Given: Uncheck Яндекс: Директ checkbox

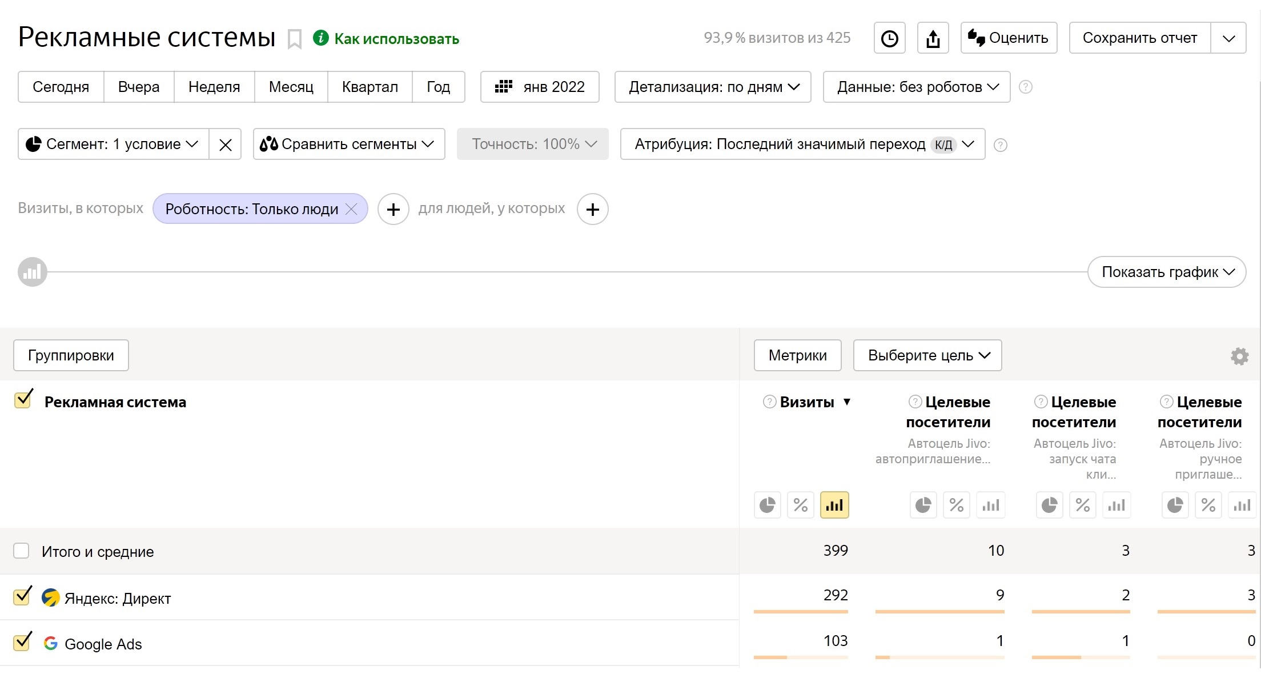Looking at the screenshot, I should [22, 596].
